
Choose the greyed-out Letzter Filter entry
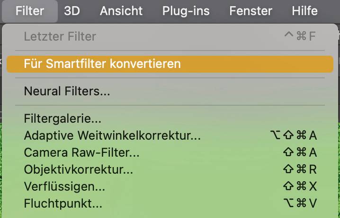click(170, 36)
